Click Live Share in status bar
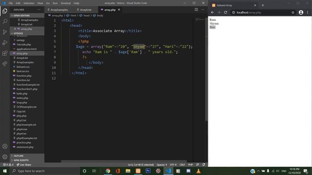 24,165
